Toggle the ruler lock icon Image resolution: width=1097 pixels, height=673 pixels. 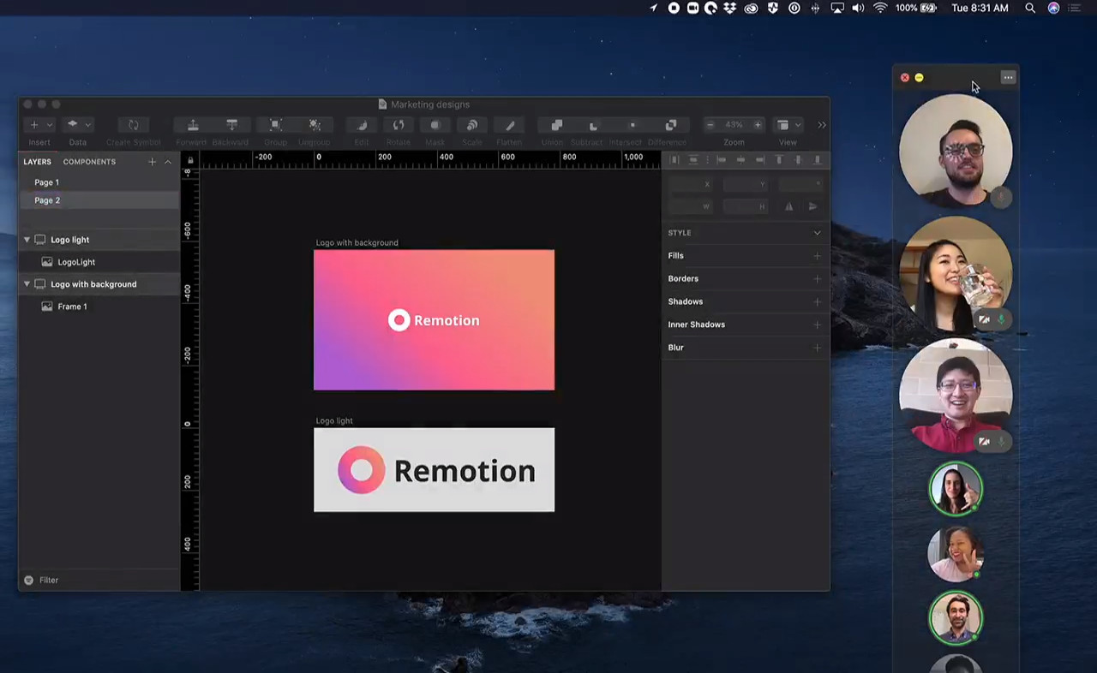[x=190, y=160]
